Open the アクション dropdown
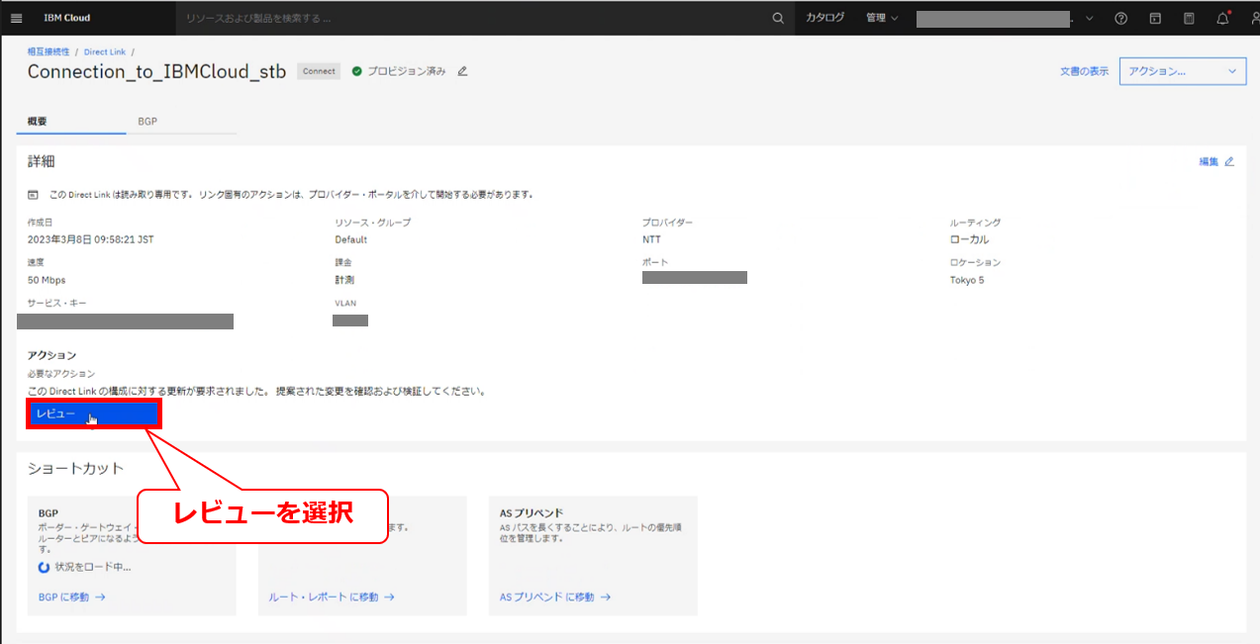Viewport: 1260px width, 644px height. coord(1182,71)
